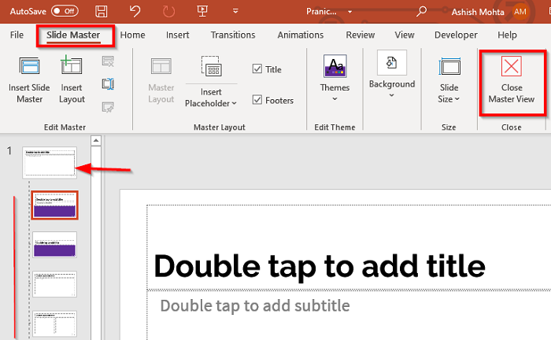Click the Save icon in title bar
Screen dimensions: 551x340
[x=102, y=12]
